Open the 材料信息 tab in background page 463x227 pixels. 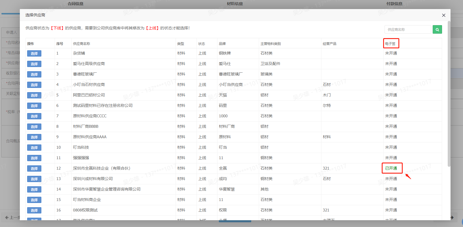[x=235, y=4]
